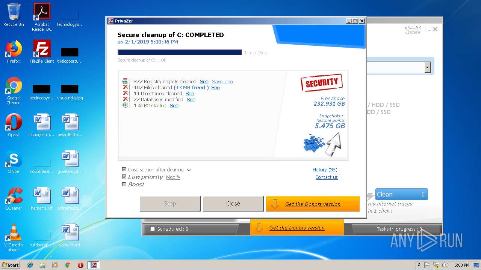Click the volume speaker tray icon

click(445, 265)
